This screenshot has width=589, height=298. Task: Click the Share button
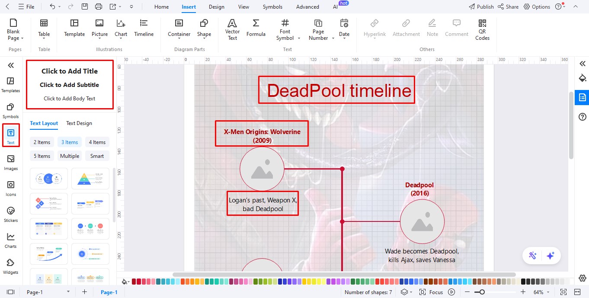tap(508, 7)
